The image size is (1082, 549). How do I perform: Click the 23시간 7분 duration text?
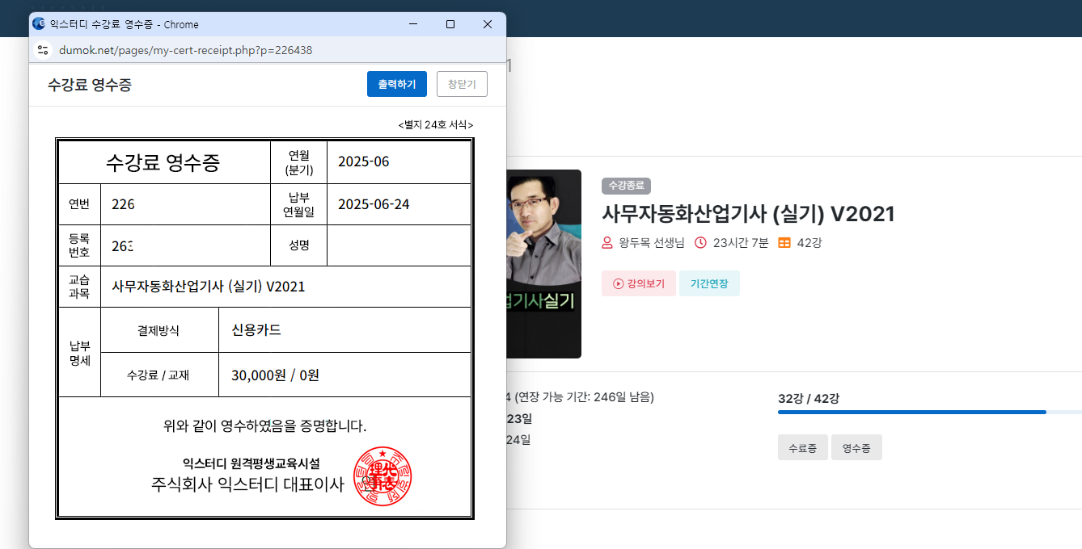[741, 242]
